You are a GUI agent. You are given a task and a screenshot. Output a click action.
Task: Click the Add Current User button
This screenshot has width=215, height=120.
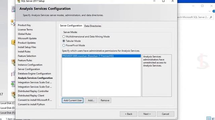(73, 100)
